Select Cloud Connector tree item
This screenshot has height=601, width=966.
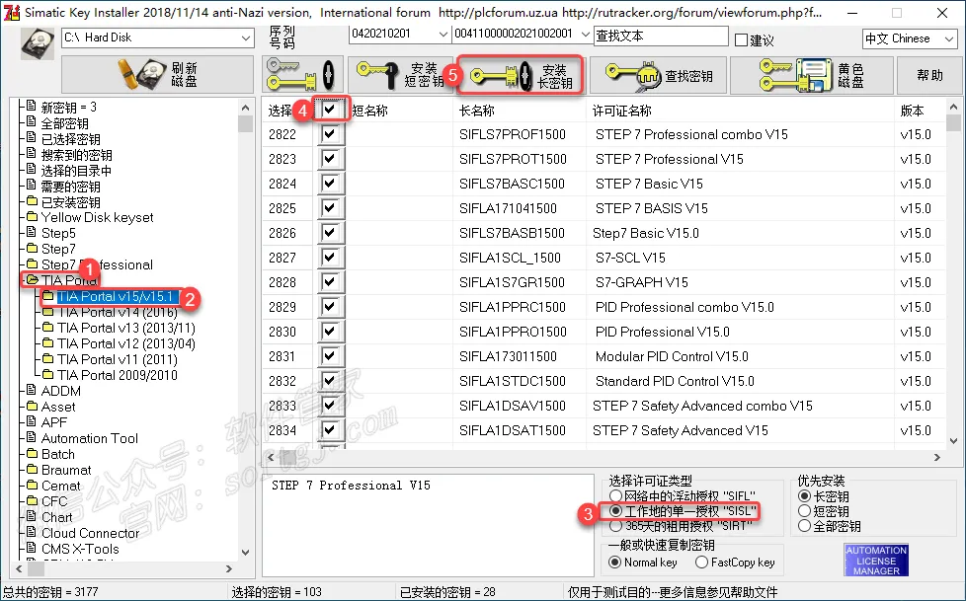tap(90, 533)
